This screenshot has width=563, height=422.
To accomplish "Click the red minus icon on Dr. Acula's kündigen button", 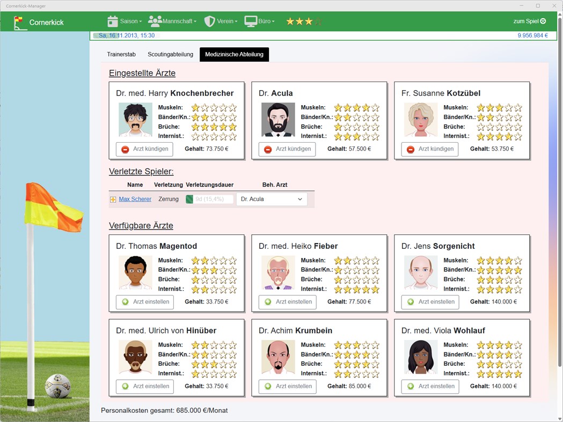I will point(268,149).
